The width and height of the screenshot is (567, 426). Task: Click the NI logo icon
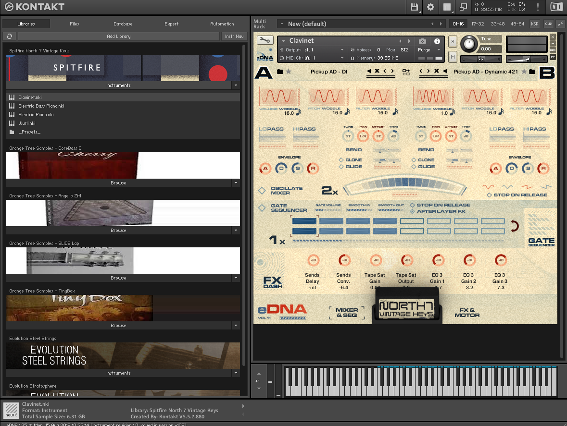[x=556, y=7]
